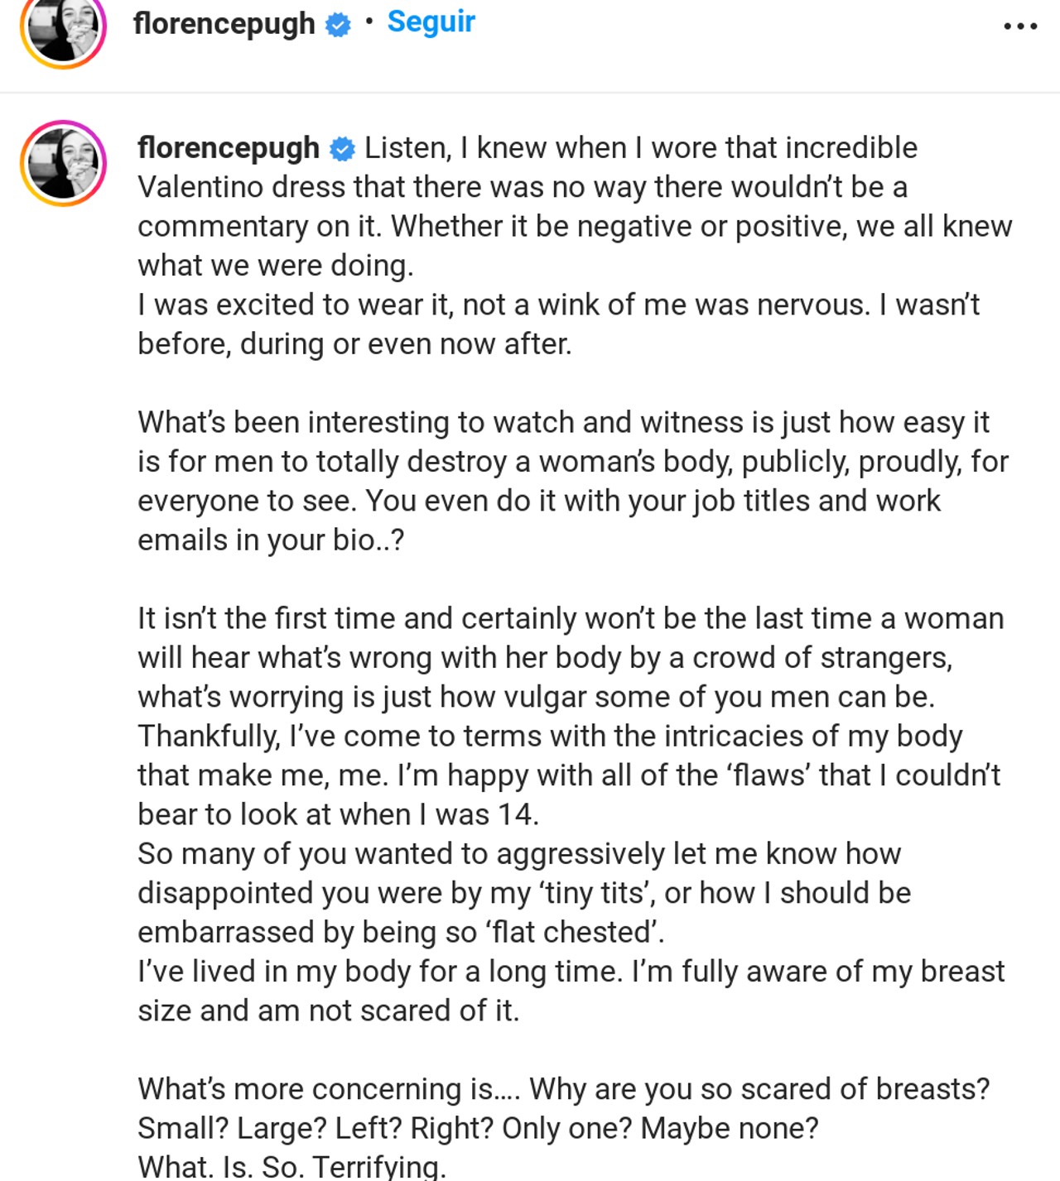This screenshot has width=1060, height=1181.
Task: Click the text 'emails in your bio..?'
Action: click(271, 540)
